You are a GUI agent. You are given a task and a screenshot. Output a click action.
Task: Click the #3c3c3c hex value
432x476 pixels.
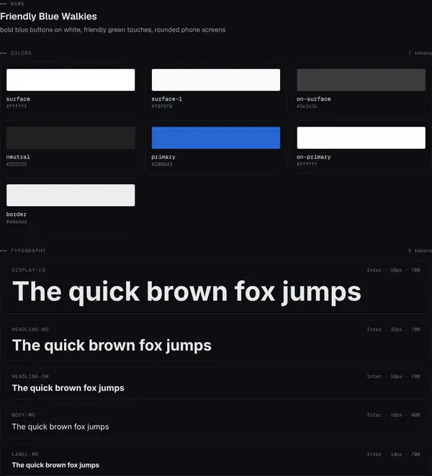307,107
